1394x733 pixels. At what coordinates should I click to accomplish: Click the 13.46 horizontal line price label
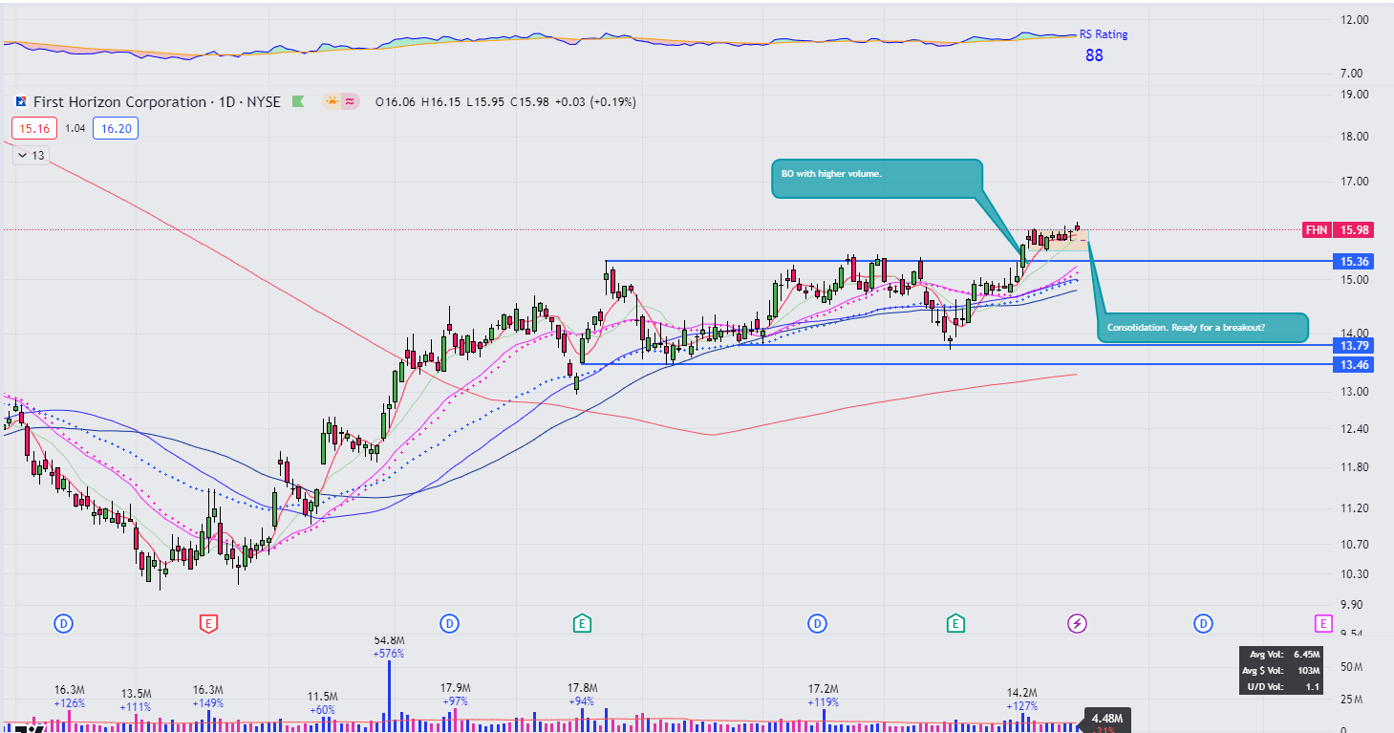(x=1356, y=365)
